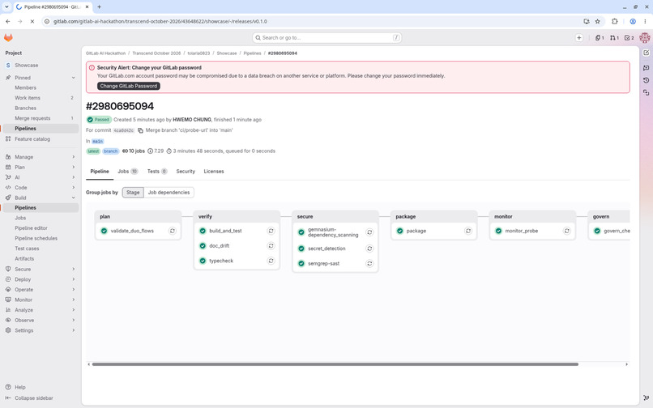The image size is (653, 408).
Task: Retry the semgrep-sast job
Action: (369, 264)
